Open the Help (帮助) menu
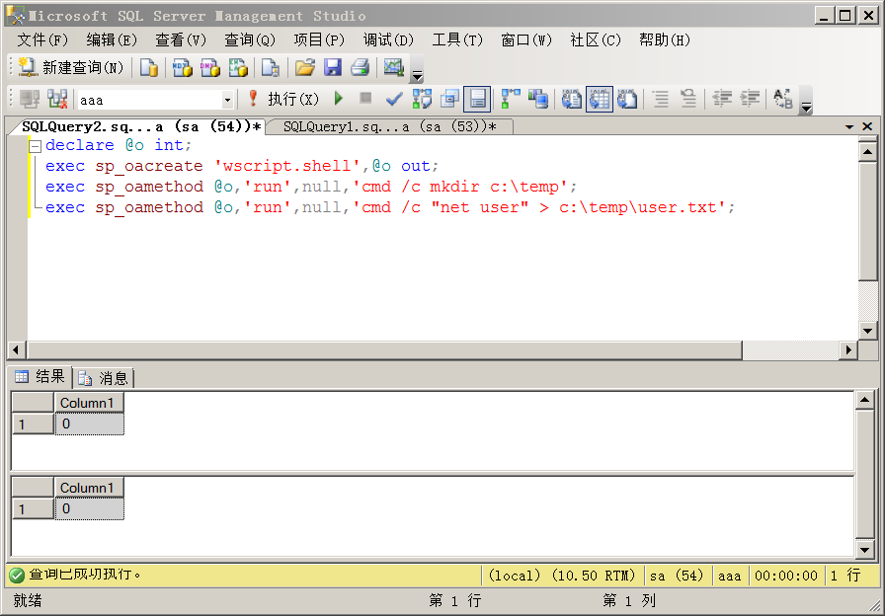 (665, 40)
